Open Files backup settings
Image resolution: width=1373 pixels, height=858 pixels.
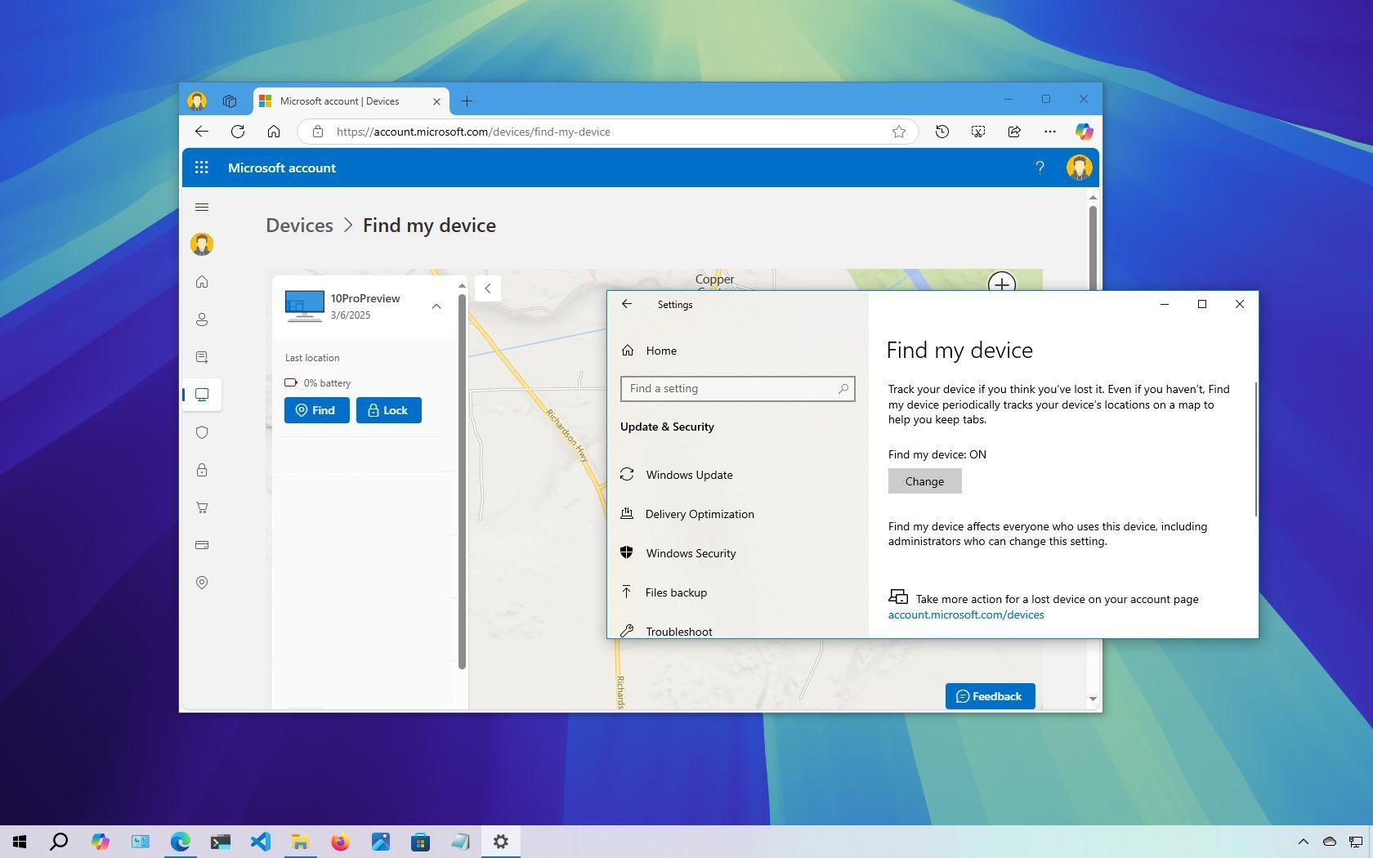coord(676,592)
